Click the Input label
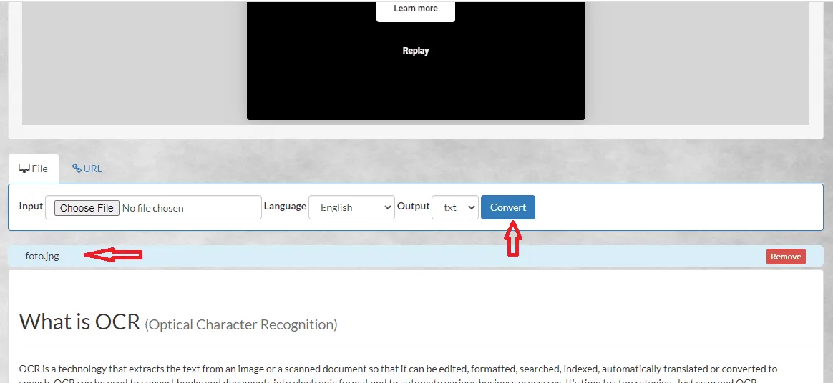The image size is (833, 383). click(x=31, y=206)
